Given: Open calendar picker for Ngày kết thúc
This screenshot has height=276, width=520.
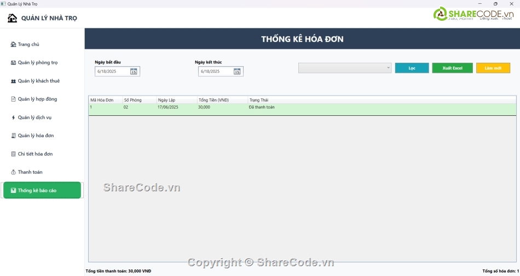Looking at the screenshot, I should point(237,72).
